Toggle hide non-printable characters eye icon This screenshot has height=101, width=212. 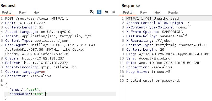pyautogui.click(x=92, y=12)
